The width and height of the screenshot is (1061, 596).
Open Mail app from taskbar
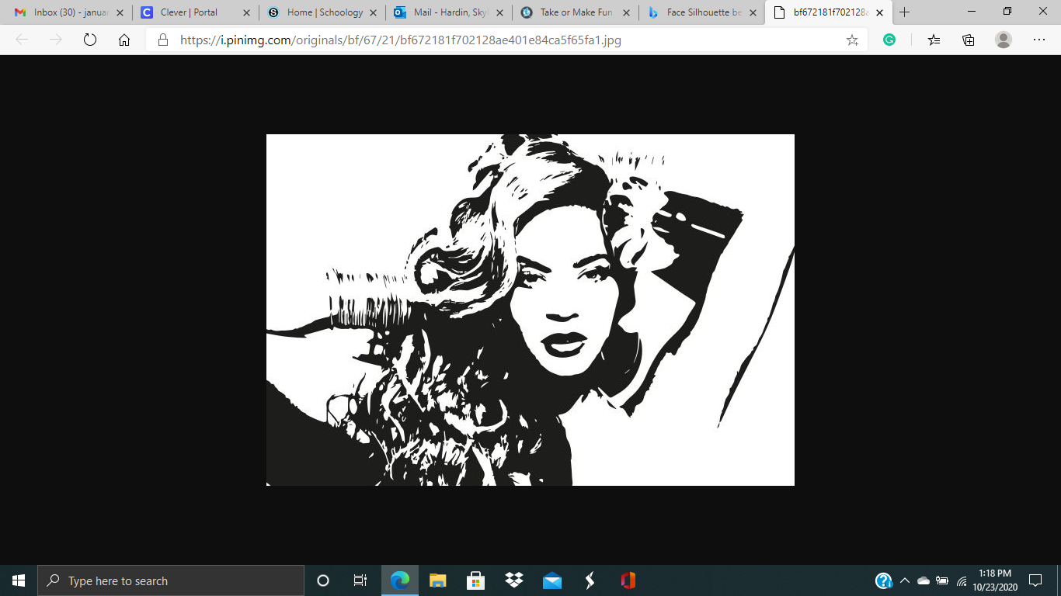pyautogui.click(x=552, y=580)
